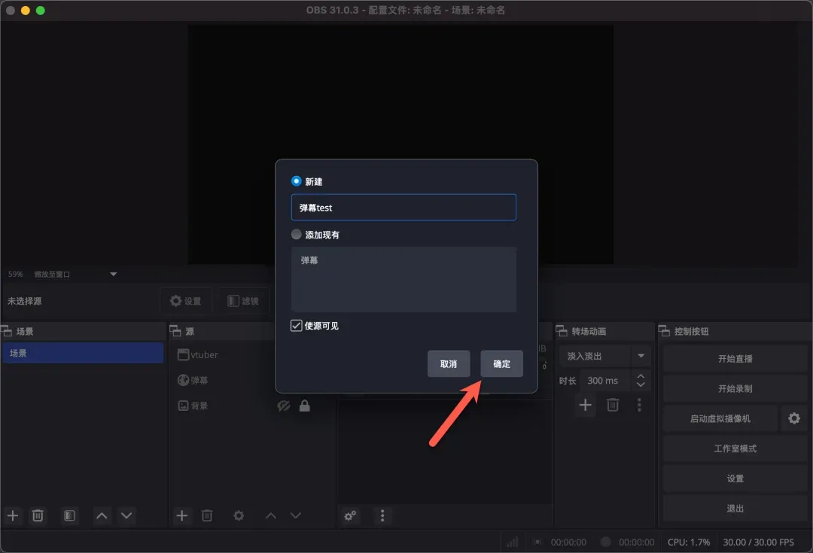
Task: Open virtual camera settings gear
Action: 794,418
